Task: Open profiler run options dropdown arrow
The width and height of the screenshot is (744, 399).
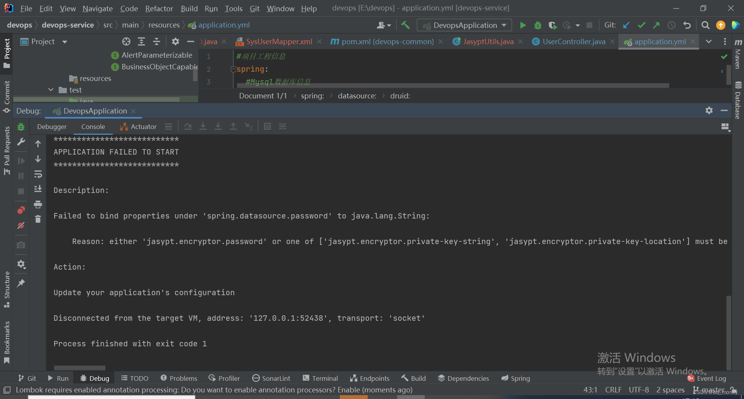Action: (578, 25)
